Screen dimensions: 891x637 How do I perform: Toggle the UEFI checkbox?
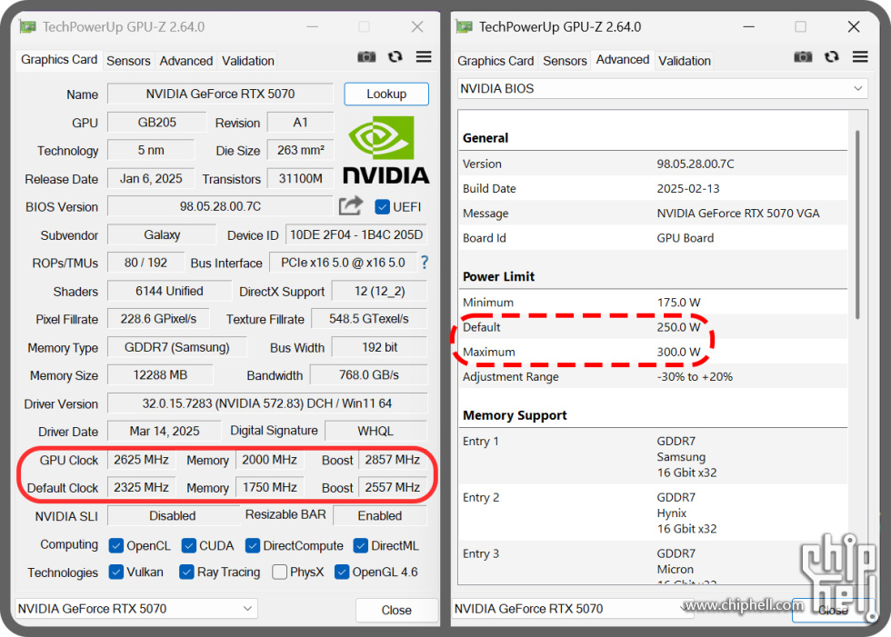382,207
